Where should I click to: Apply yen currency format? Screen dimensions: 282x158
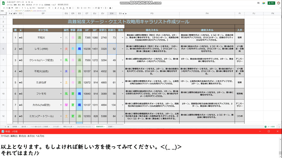(x=23, y=8)
